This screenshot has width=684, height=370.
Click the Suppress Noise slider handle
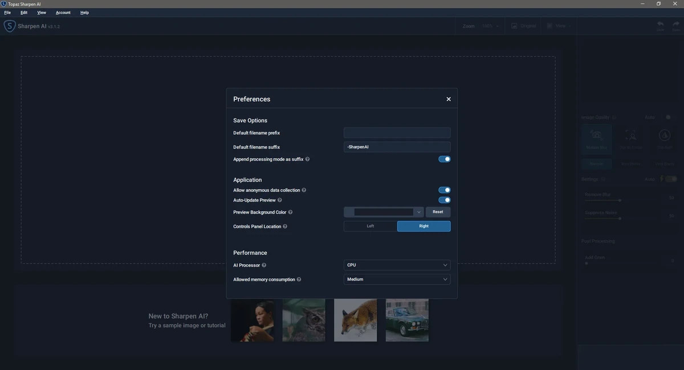click(x=620, y=218)
